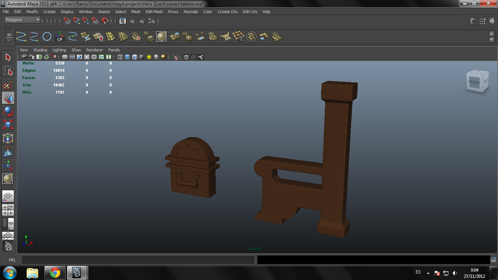Open the viewport Shading menu
This screenshot has height=280, width=498.
(40, 50)
